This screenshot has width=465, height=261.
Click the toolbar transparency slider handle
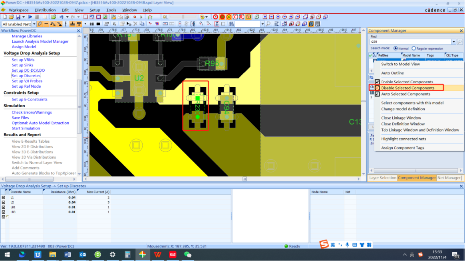183,17
